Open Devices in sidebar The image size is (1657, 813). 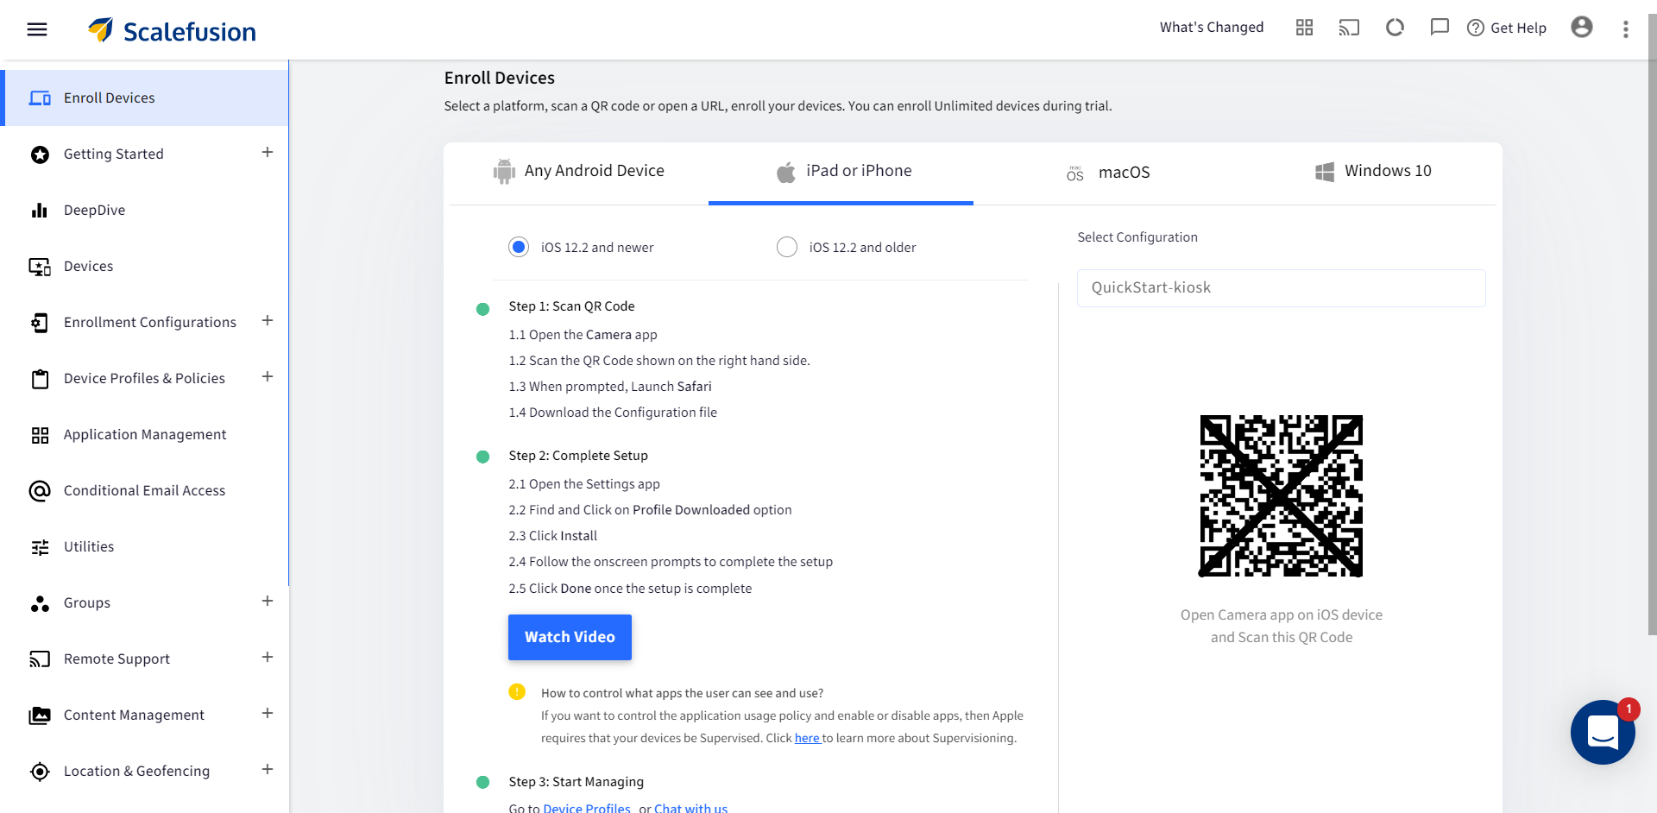coord(145,267)
